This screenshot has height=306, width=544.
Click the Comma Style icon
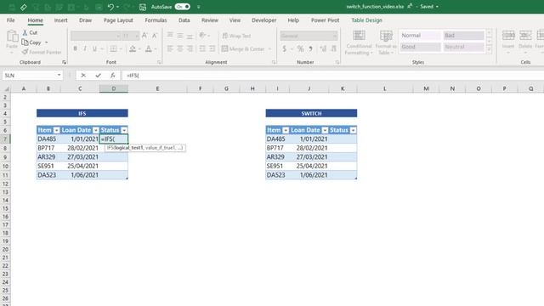click(x=310, y=49)
